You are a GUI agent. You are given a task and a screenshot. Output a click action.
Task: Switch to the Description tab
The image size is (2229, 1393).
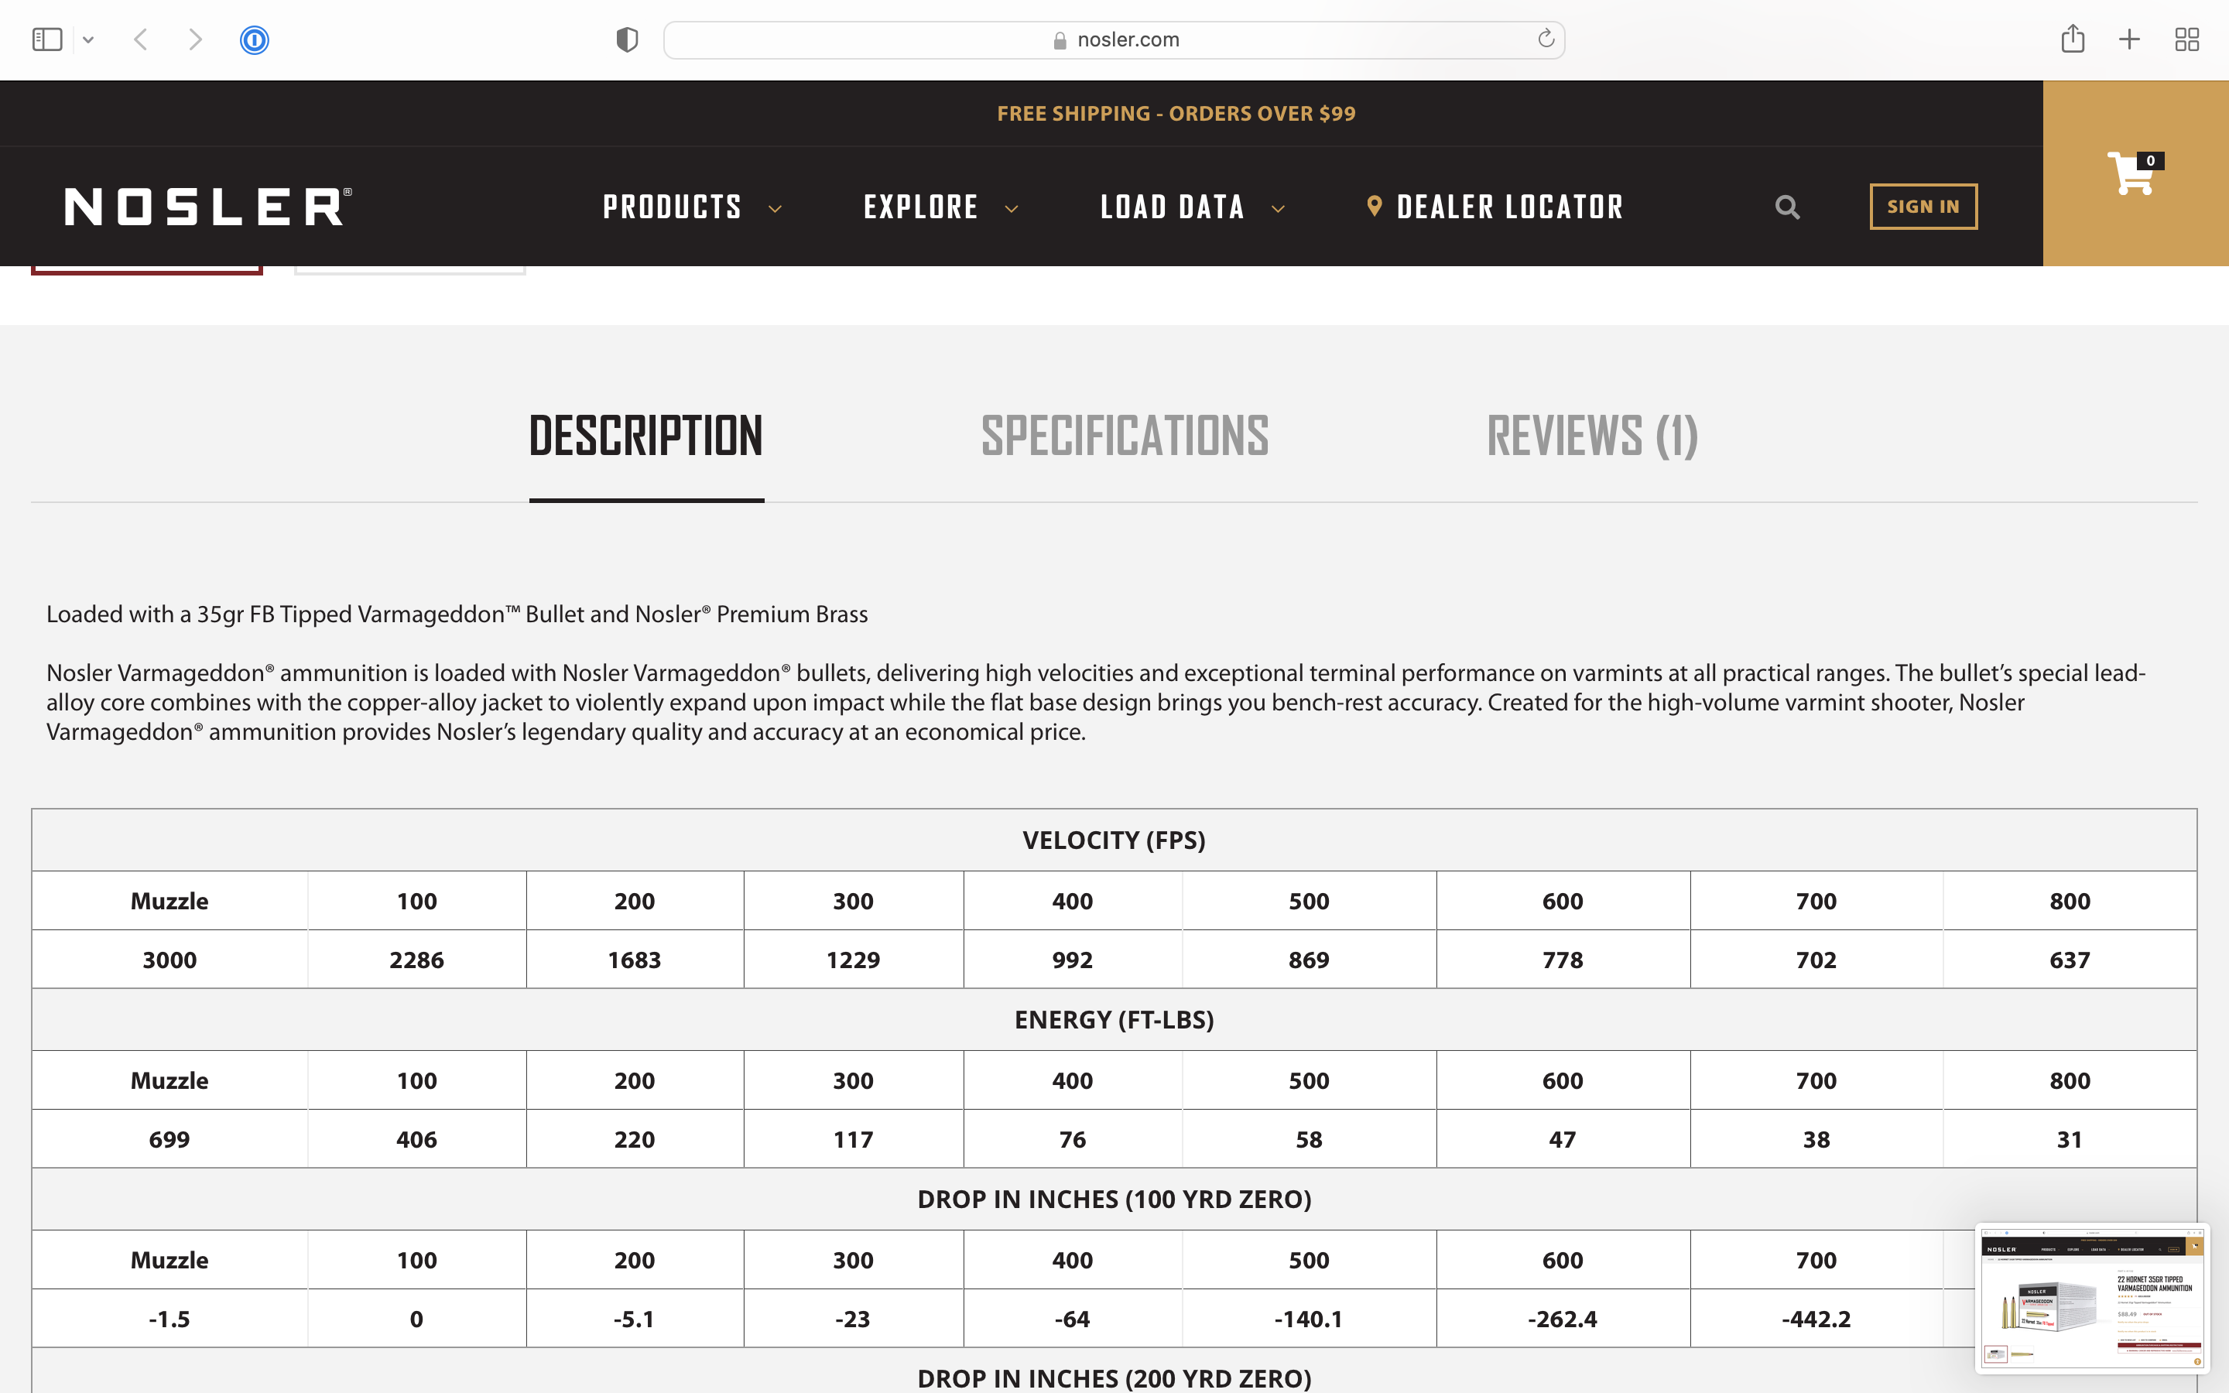tap(645, 436)
